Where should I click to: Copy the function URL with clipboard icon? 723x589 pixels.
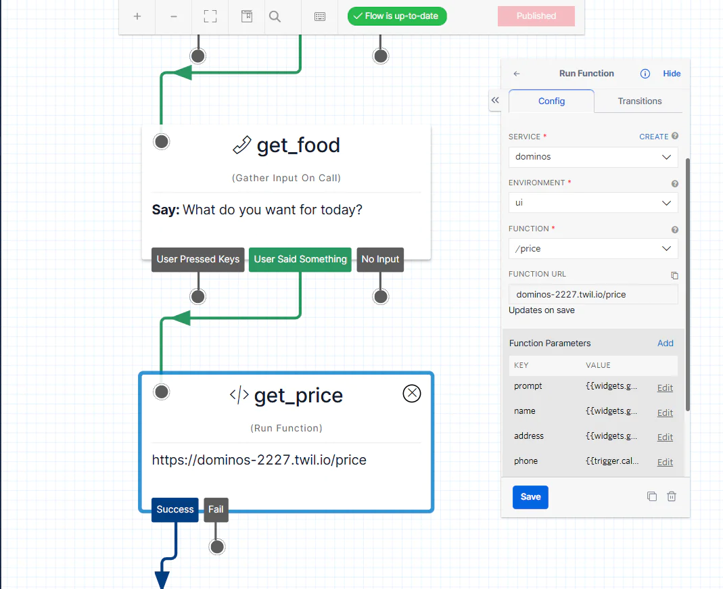[x=674, y=275]
